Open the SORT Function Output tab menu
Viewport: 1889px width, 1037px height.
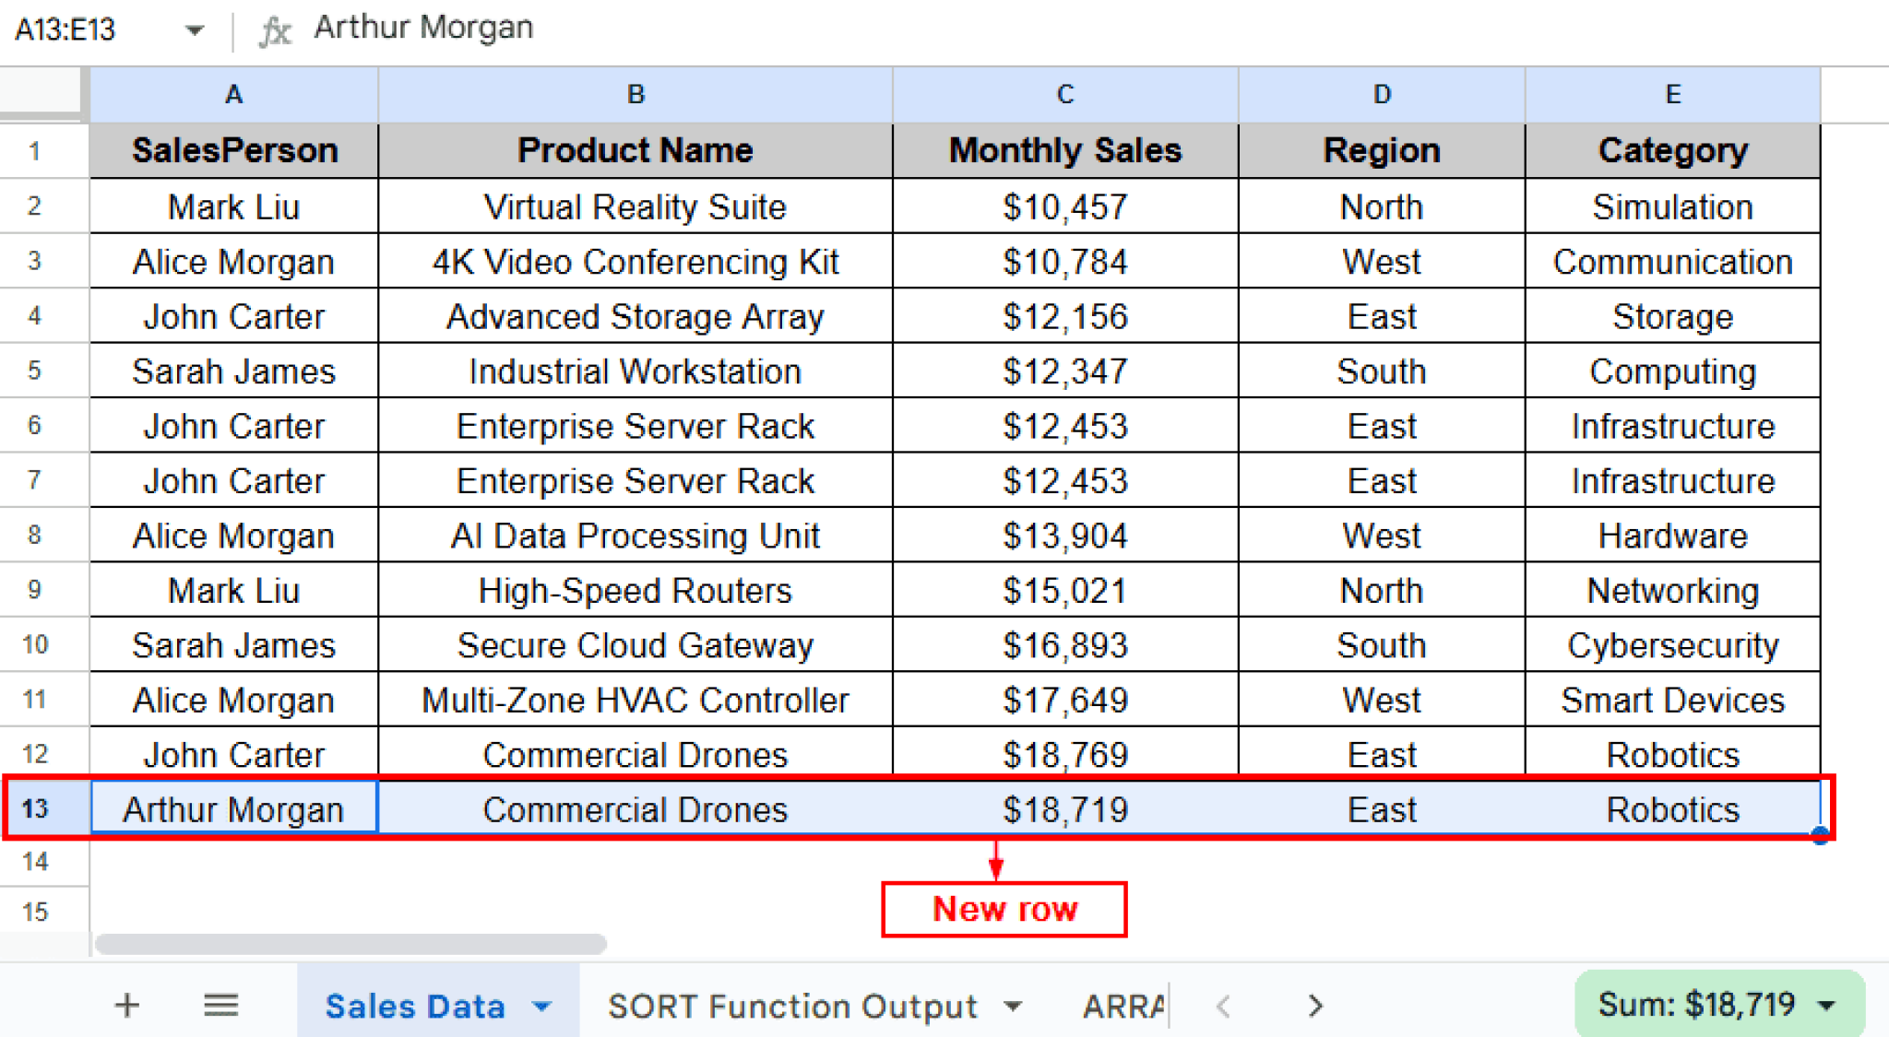(x=1015, y=1005)
